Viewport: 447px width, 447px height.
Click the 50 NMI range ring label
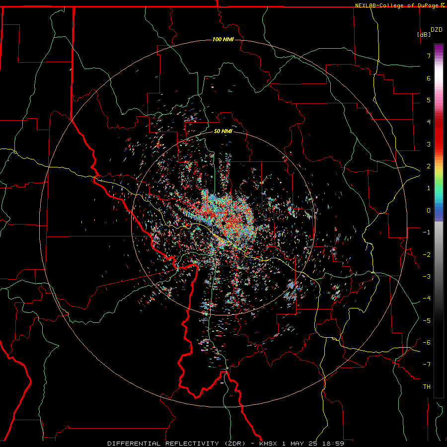coord(223,131)
